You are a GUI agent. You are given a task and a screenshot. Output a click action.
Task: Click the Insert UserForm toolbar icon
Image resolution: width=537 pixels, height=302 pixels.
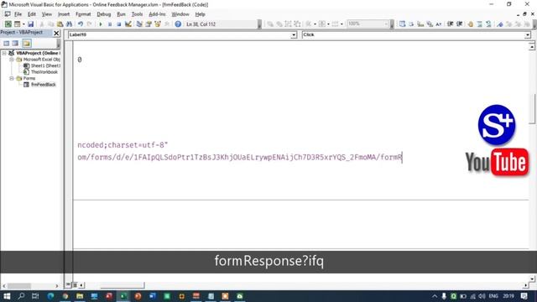tap(17, 24)
